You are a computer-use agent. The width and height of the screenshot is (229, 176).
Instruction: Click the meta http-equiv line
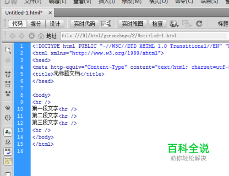click(x=131, y=67)
